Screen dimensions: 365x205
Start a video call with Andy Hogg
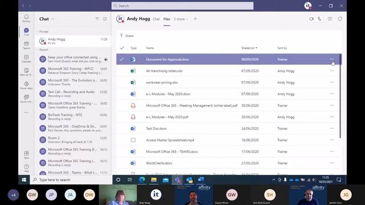311,19
